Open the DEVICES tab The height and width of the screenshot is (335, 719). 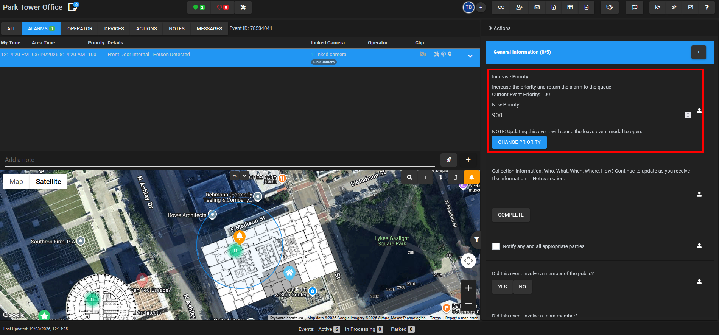point(114,29)
